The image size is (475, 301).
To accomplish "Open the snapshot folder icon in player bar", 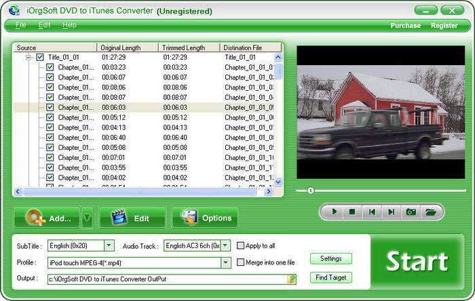I will click(x=430, y=212).
